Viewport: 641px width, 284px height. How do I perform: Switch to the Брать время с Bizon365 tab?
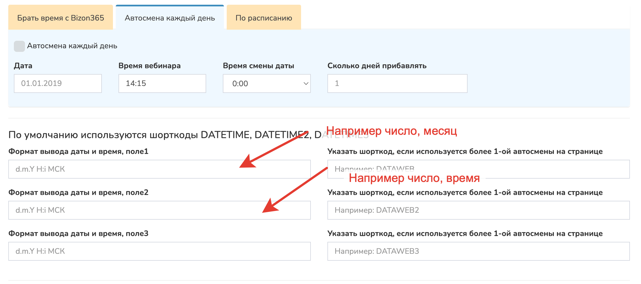point(60,18)
